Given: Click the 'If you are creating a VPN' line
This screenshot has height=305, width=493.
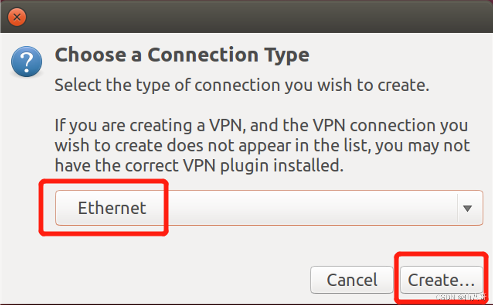Looking at the screenshot, I should pyautogui.click(x=261, y=125).
